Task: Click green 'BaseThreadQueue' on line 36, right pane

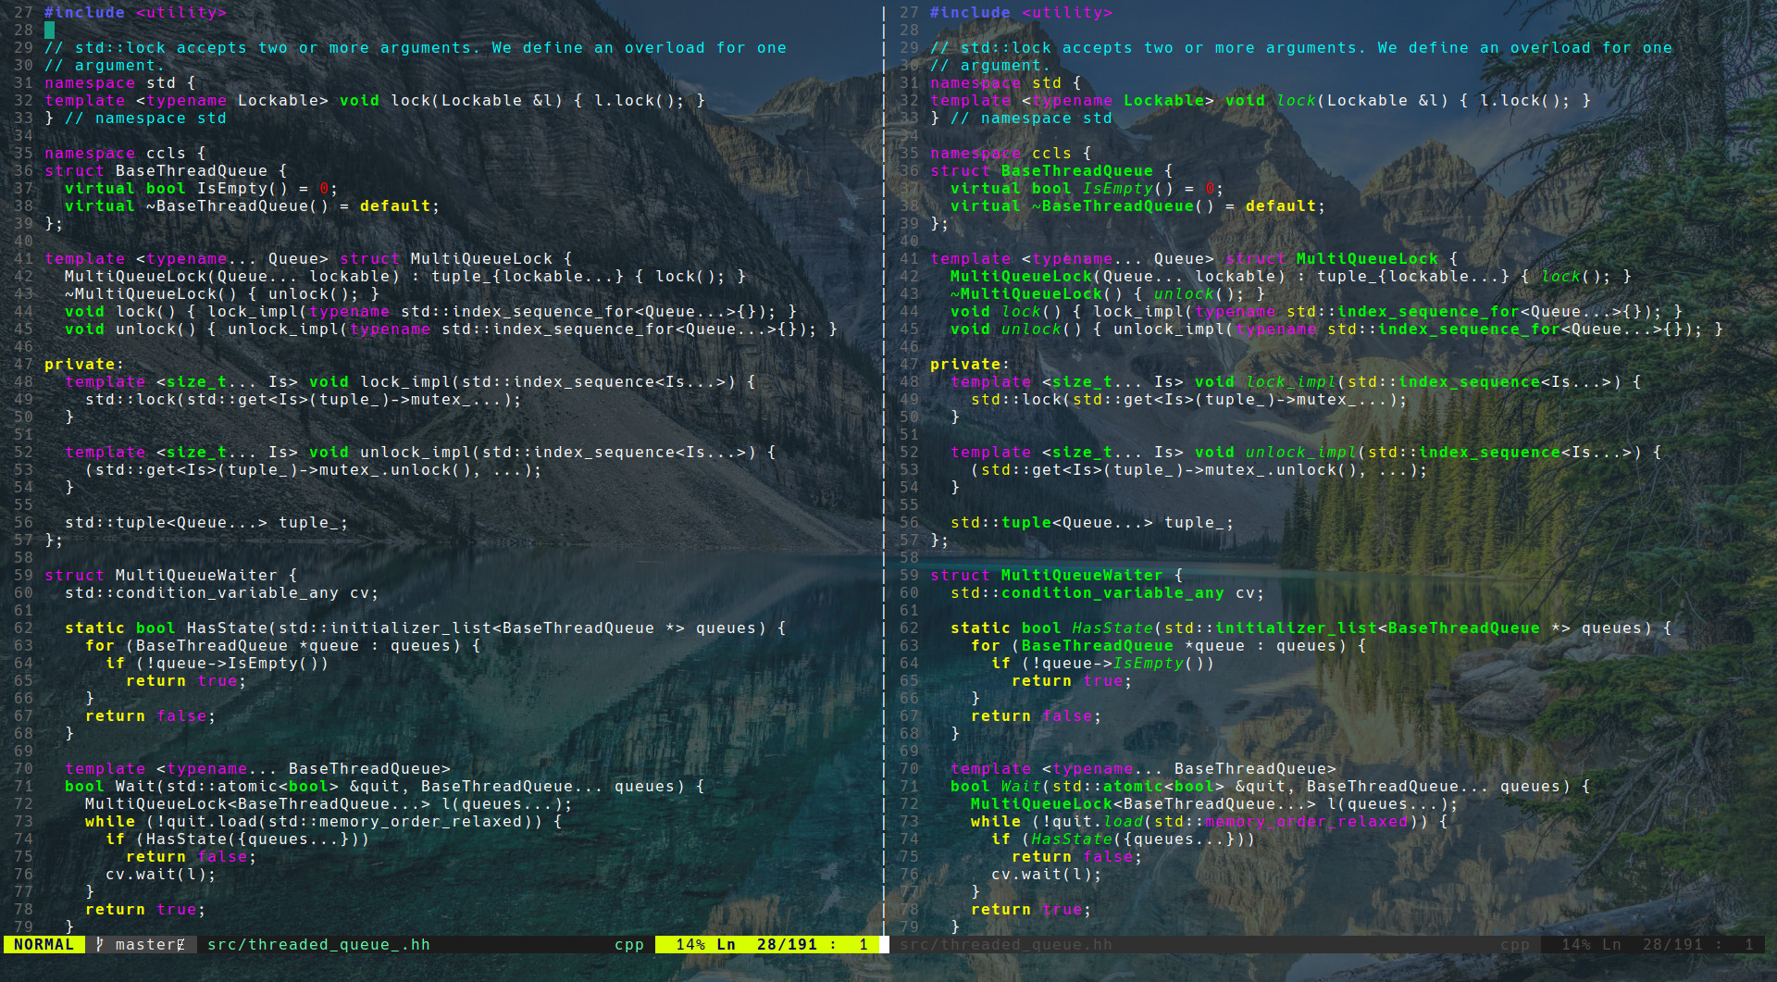Action: 1077,170
